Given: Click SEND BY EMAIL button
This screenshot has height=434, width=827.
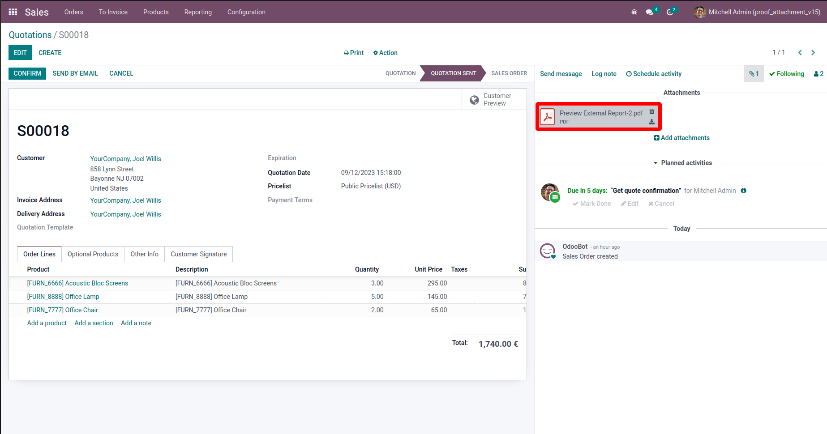Looking at the screenshot, I should coord(75,73).
